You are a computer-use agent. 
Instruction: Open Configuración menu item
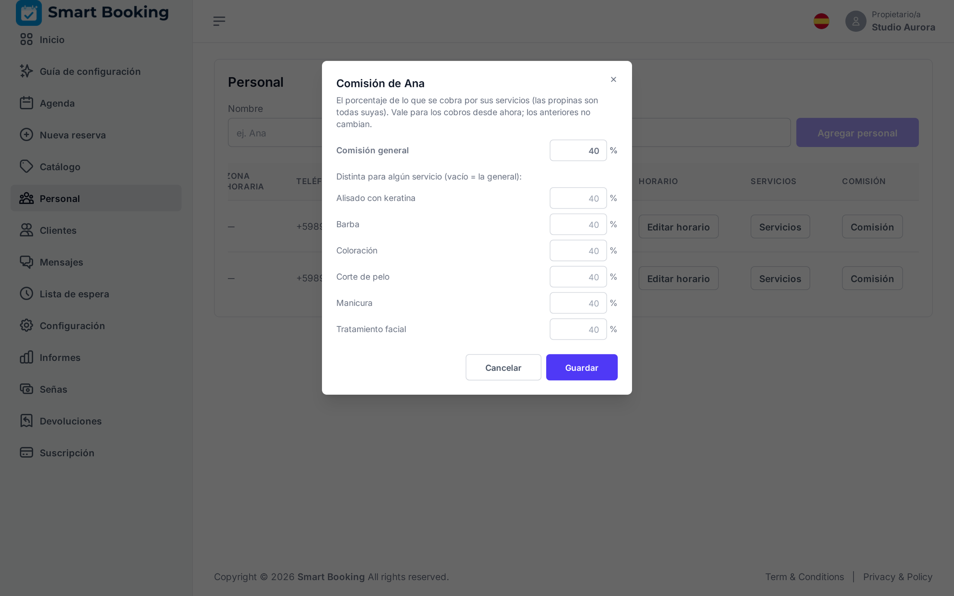pyautogui.click(x=96, y=325)
